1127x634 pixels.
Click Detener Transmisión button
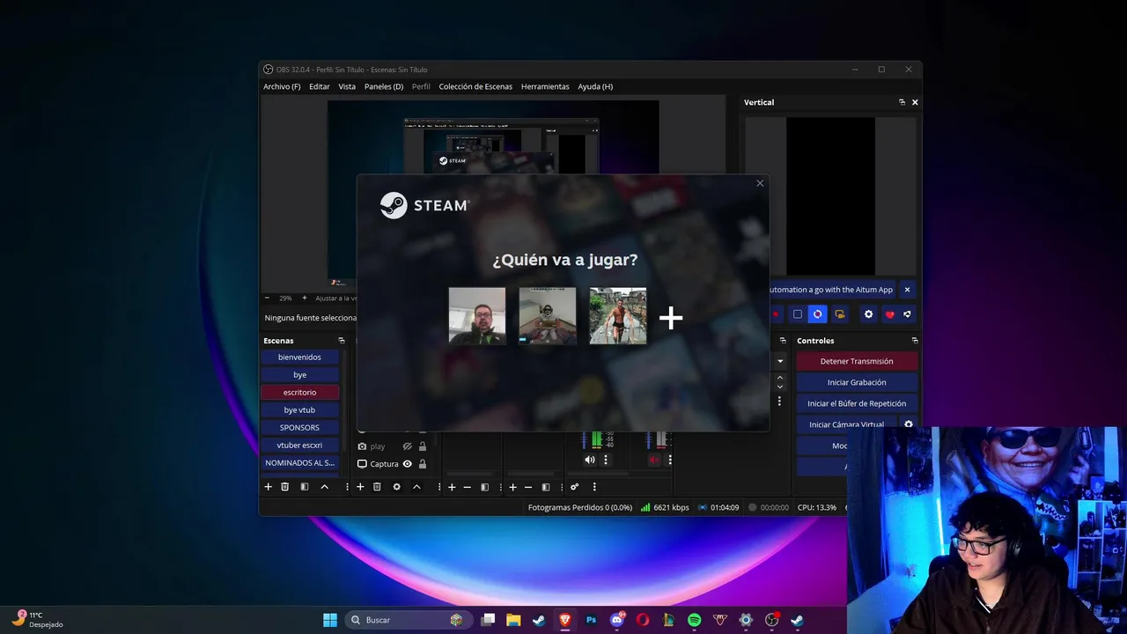(x=857, y=361)
